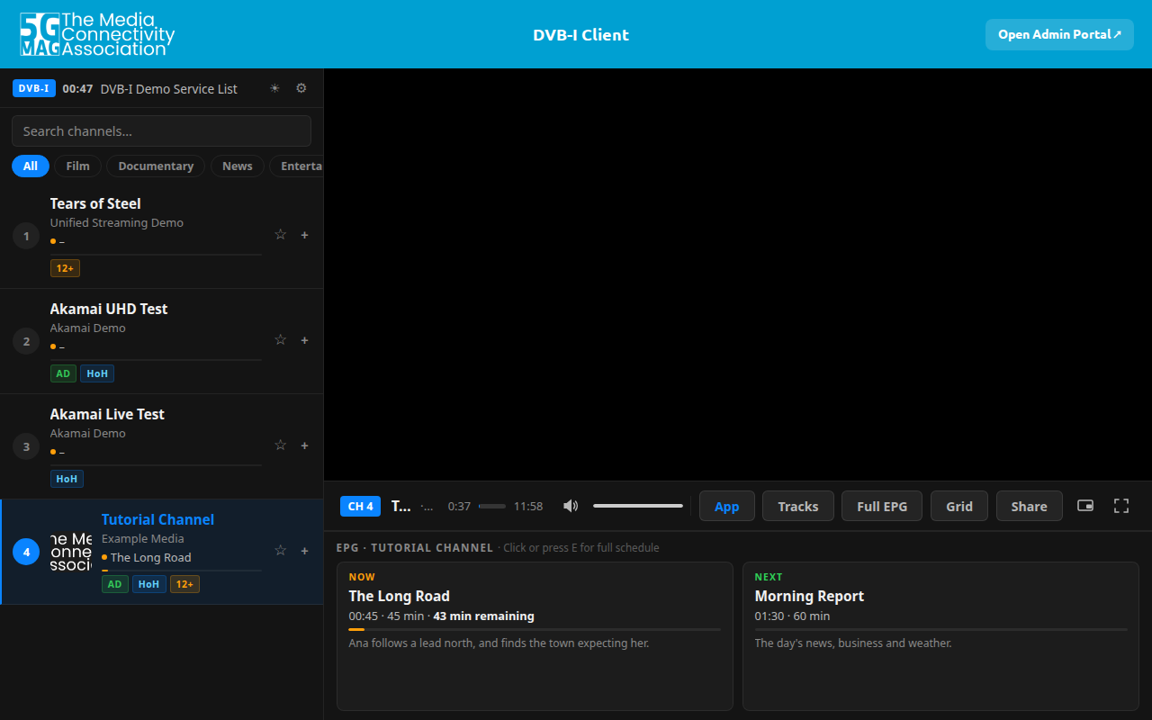The width and height of the screenshot is (1152, 720).
Task: Click the Share button
Action: point(1029,506)
